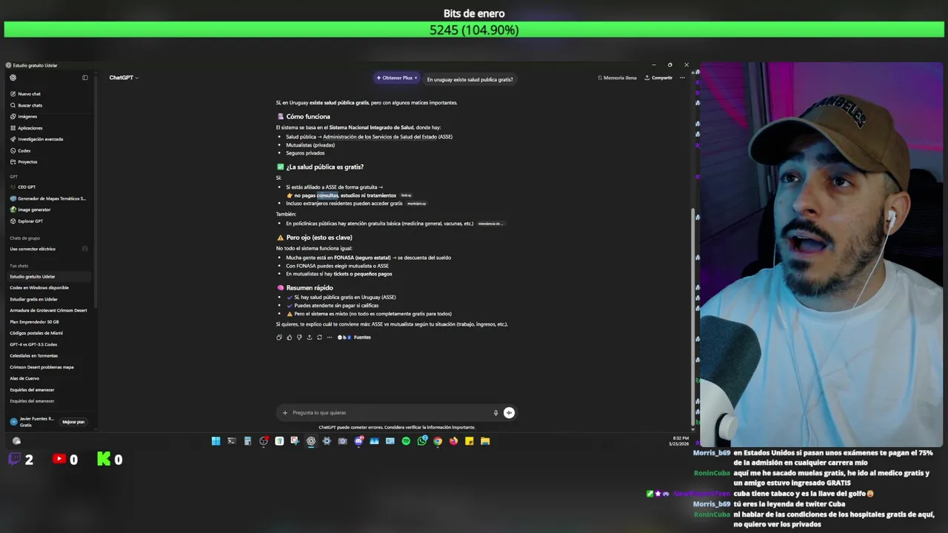This screenshot has height=533, width=948.
Task: Share the response using the upload icon
Action: coord(310,338)
